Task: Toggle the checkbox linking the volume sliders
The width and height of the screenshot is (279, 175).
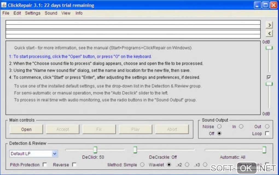Action: coord(269,77)
